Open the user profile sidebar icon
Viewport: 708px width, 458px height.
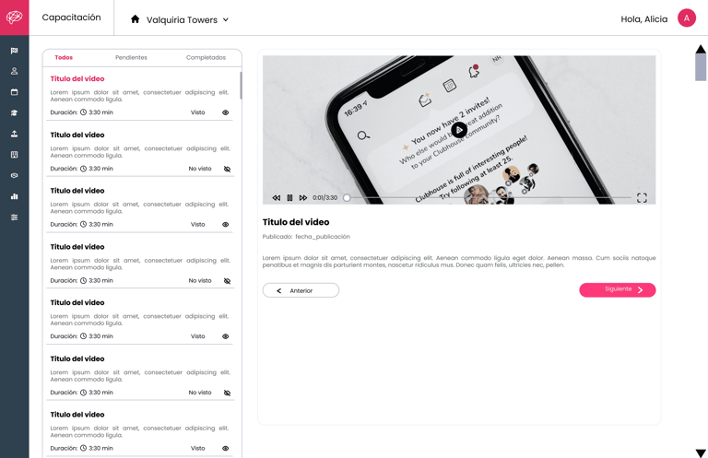[x=14, y=71]
